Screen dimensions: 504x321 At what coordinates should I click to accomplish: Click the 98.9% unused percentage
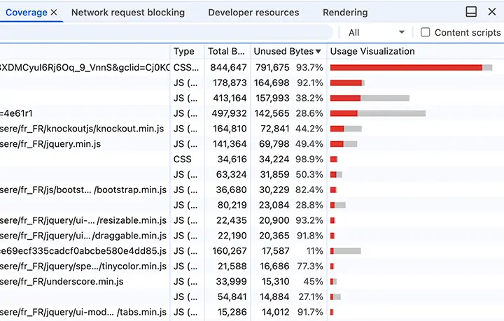click(x=309, y=159)
